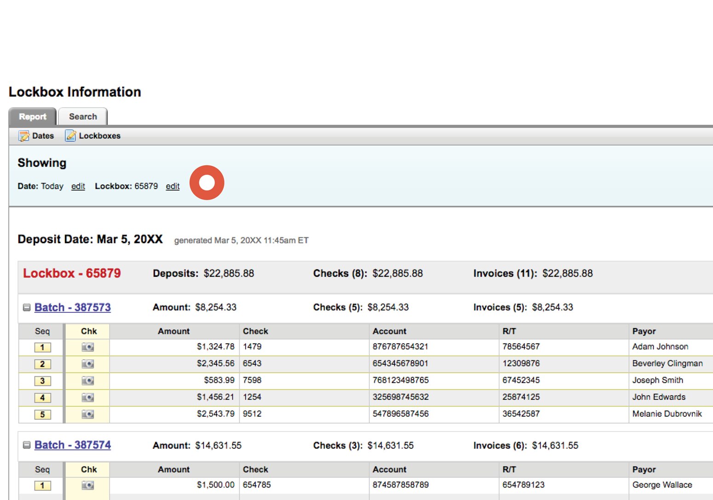View Joseph Smith's check image

pos(87,380)
